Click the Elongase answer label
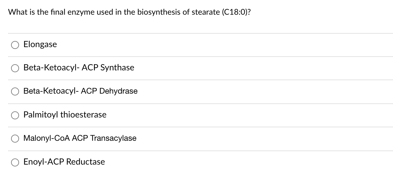Screen dimensions: 393x175 tap(40, 45)
